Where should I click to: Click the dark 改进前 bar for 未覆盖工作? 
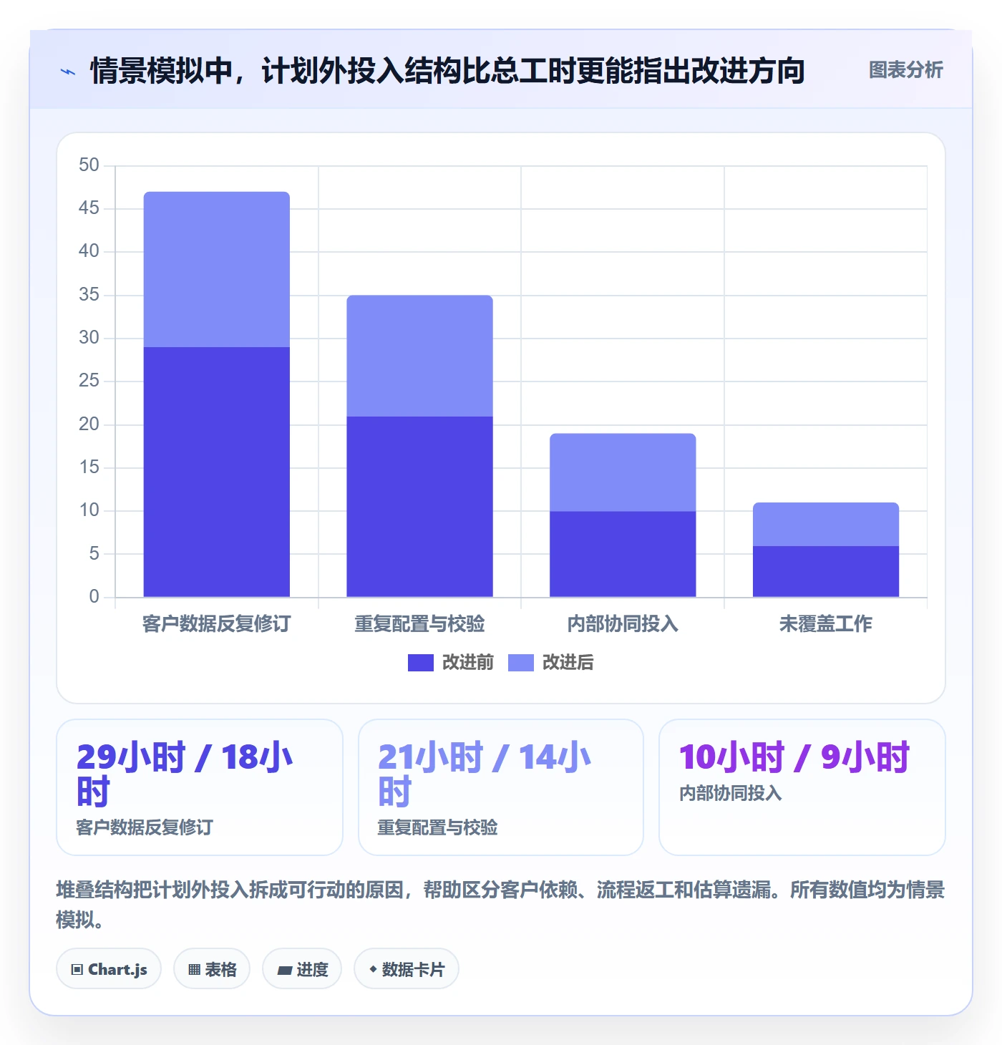(826, 571)
